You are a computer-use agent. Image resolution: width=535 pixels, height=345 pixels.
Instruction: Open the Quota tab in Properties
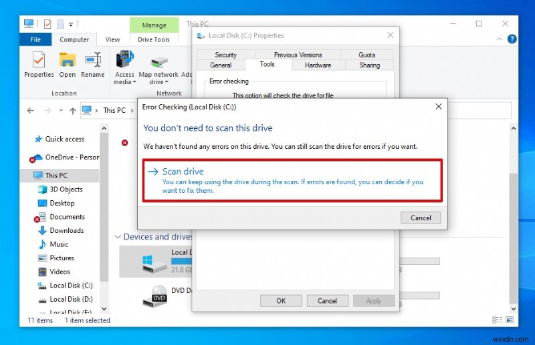tap(366, 55)
